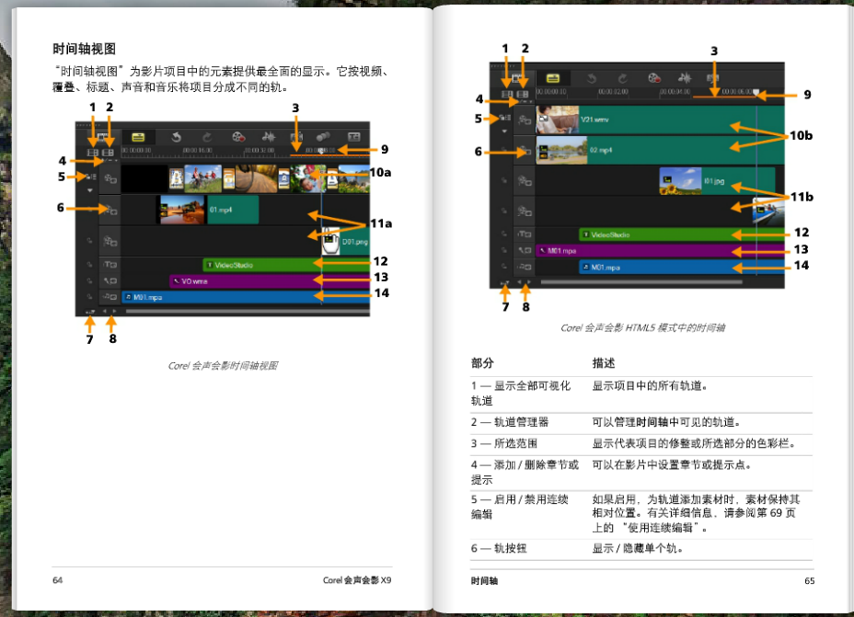The height and width of the screenshot is (617, 854).
Task: Open Record/Capture reel icon in HTML5 figure
Action: click(654, 78)
